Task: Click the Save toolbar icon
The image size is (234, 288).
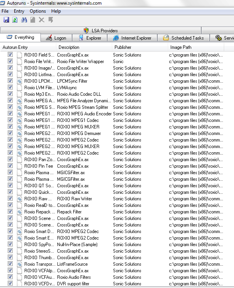Action: tap(6, 20)
